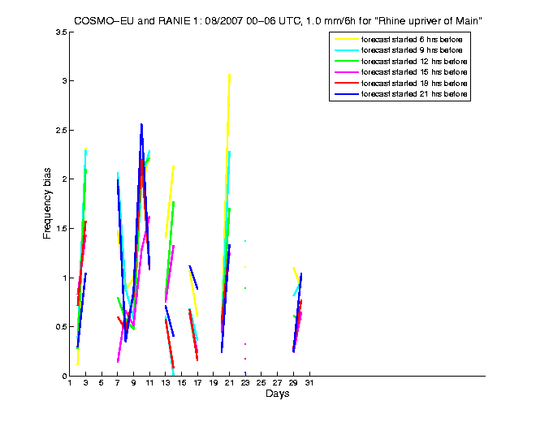Click legend entry 'forecast started 18 hrs before'

[x=414, y=84]
